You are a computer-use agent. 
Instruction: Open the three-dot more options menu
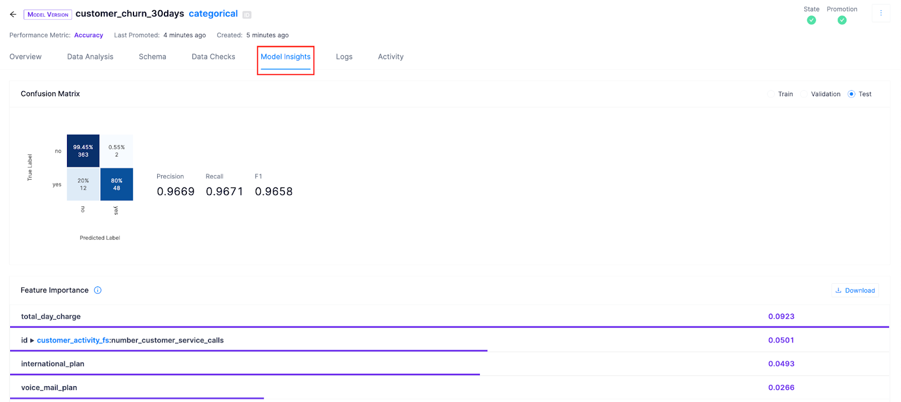click(x=881, y=13)
